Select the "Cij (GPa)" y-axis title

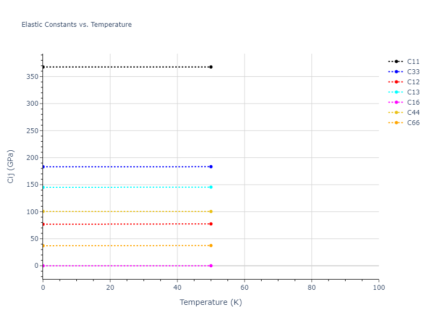pos(11,166)
